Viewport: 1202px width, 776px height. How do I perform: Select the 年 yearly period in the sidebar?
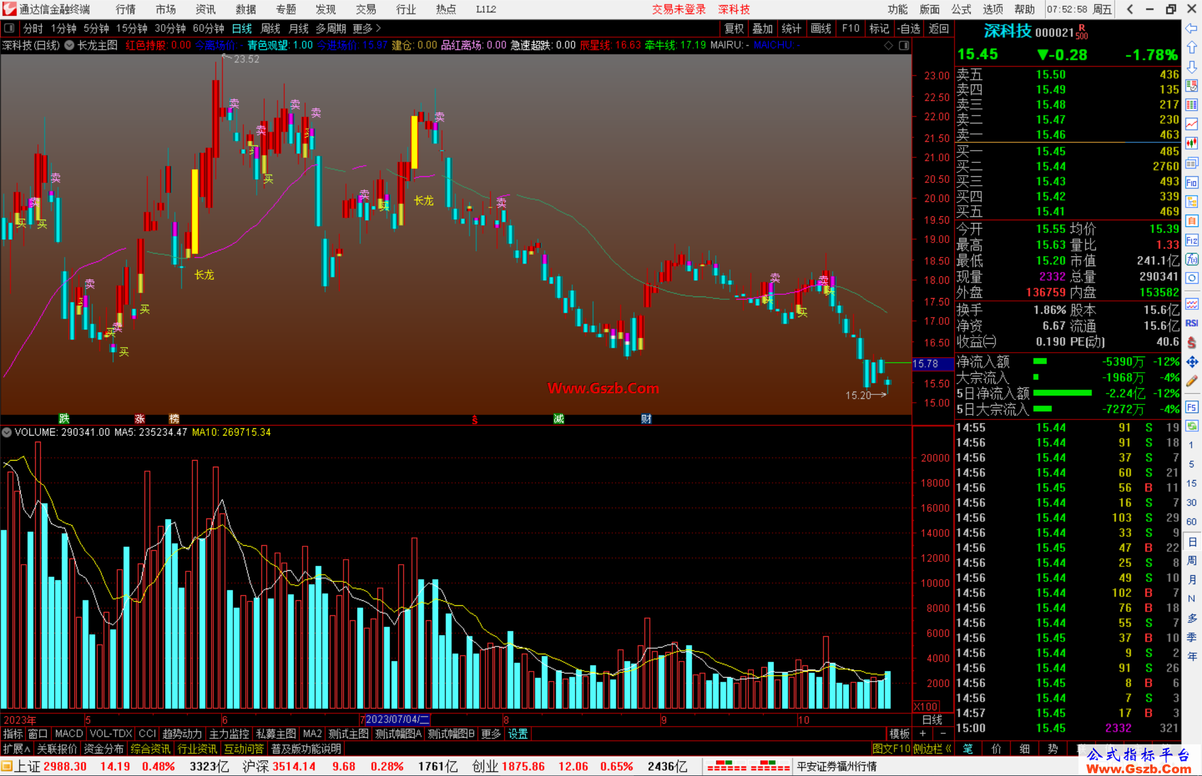pos(1191,656)
